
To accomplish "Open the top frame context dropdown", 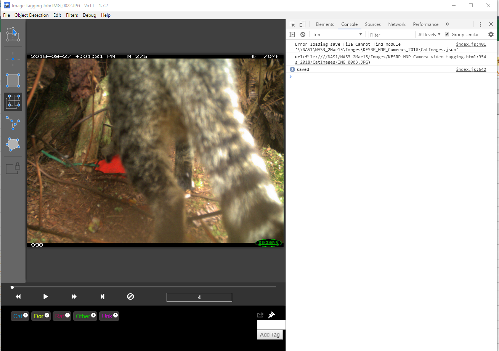I will click(x=337, y=34).
